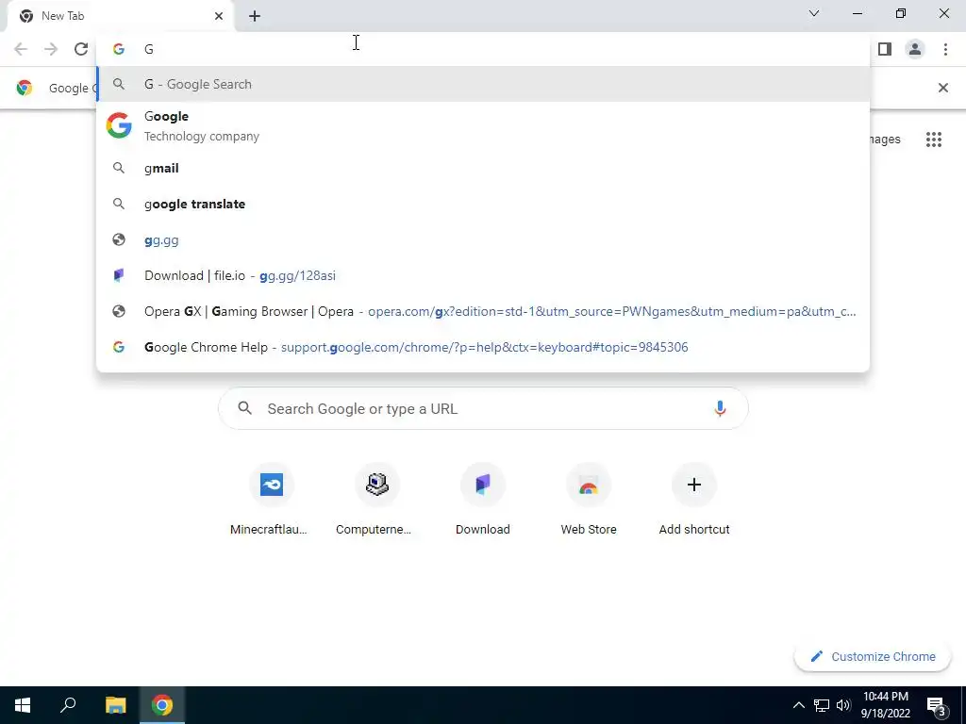
Task: Open the gg.gg suggestion
Action: tap(483, 240)
